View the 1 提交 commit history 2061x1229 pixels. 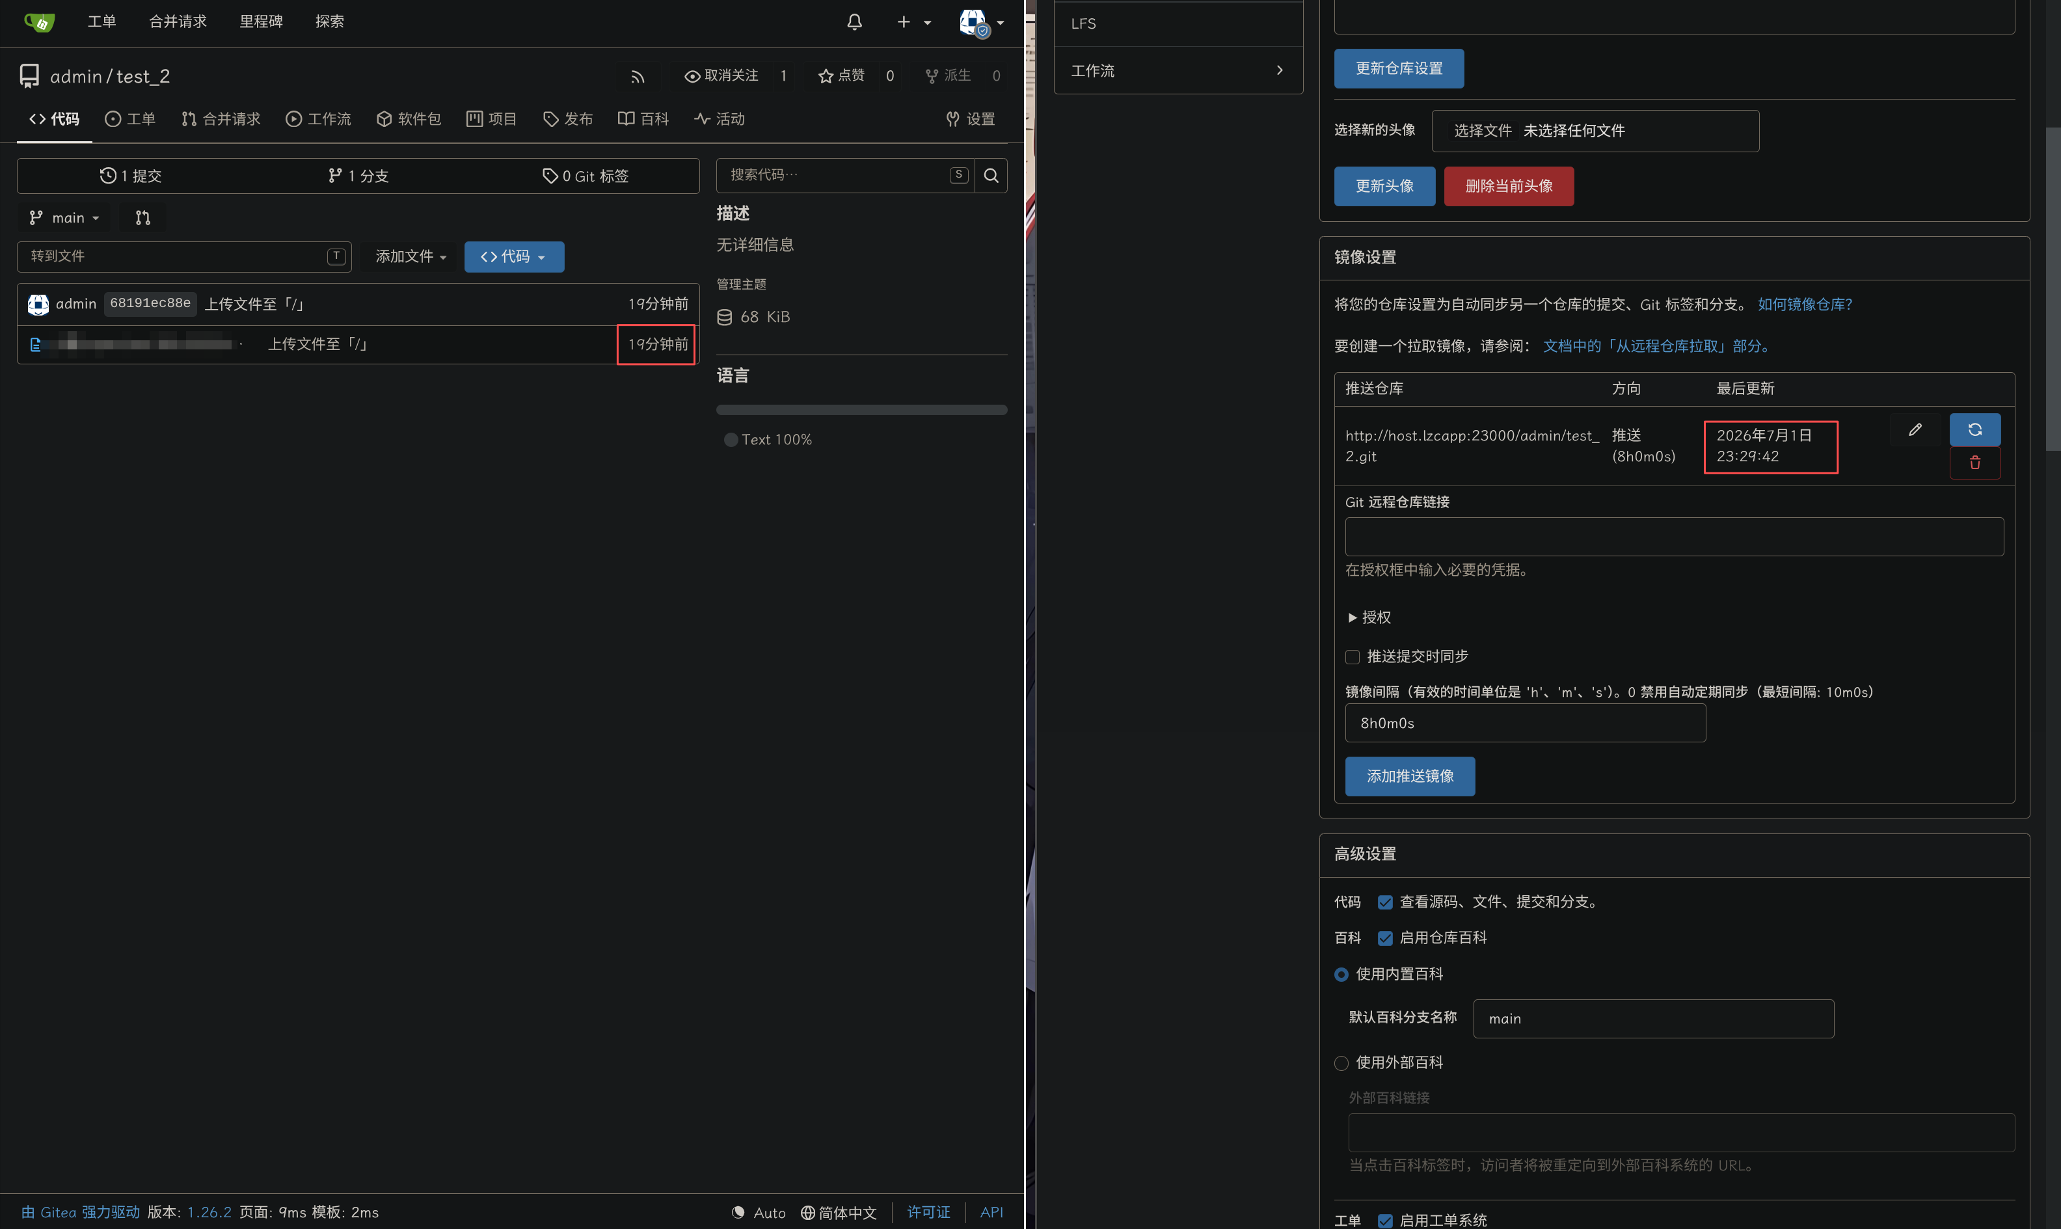131,176
